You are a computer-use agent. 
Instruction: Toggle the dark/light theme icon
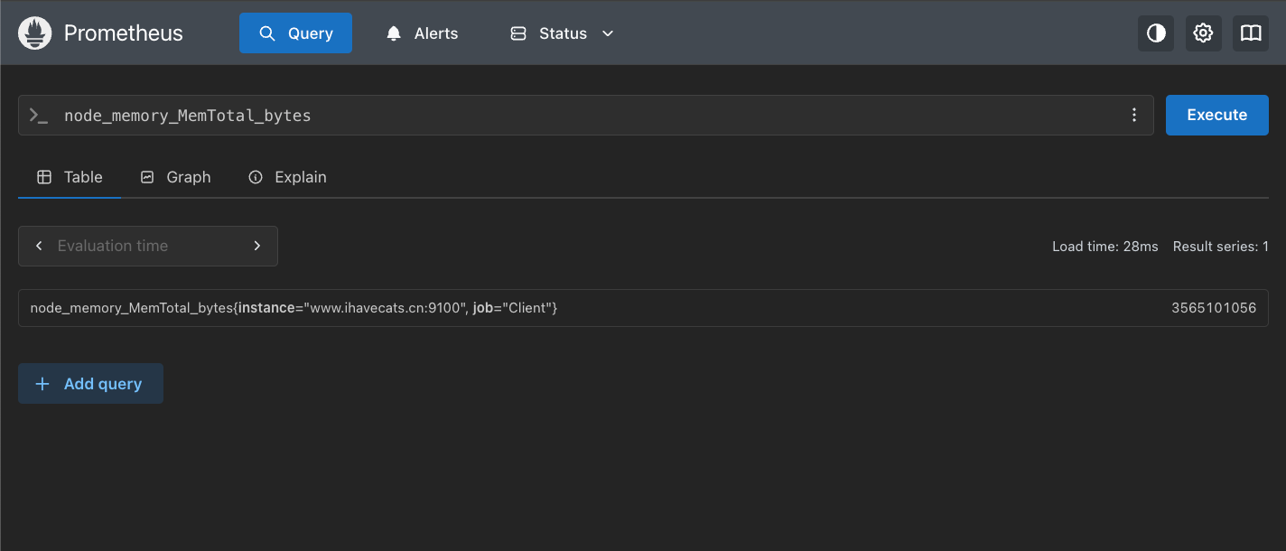point(1155,33)
